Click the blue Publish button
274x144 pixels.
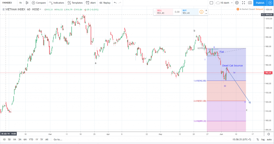tap(260, 3)
